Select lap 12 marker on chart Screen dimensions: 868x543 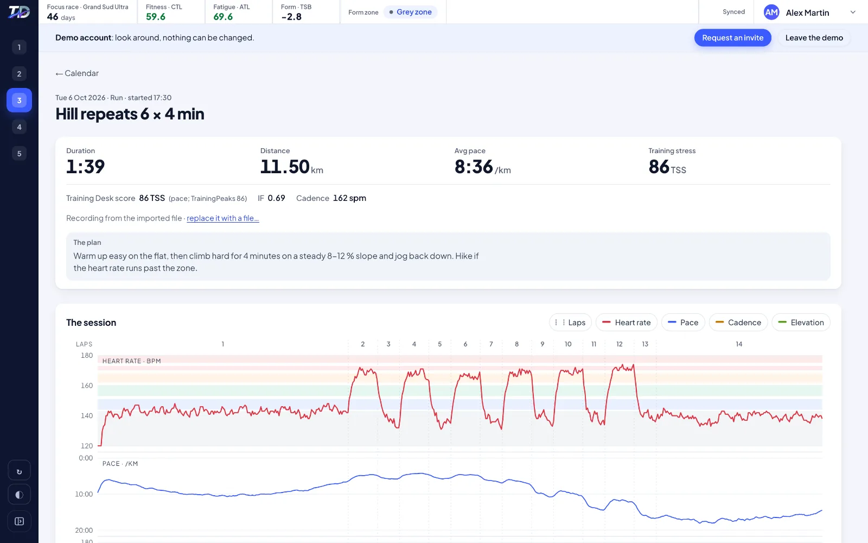(x=620, y=344)
